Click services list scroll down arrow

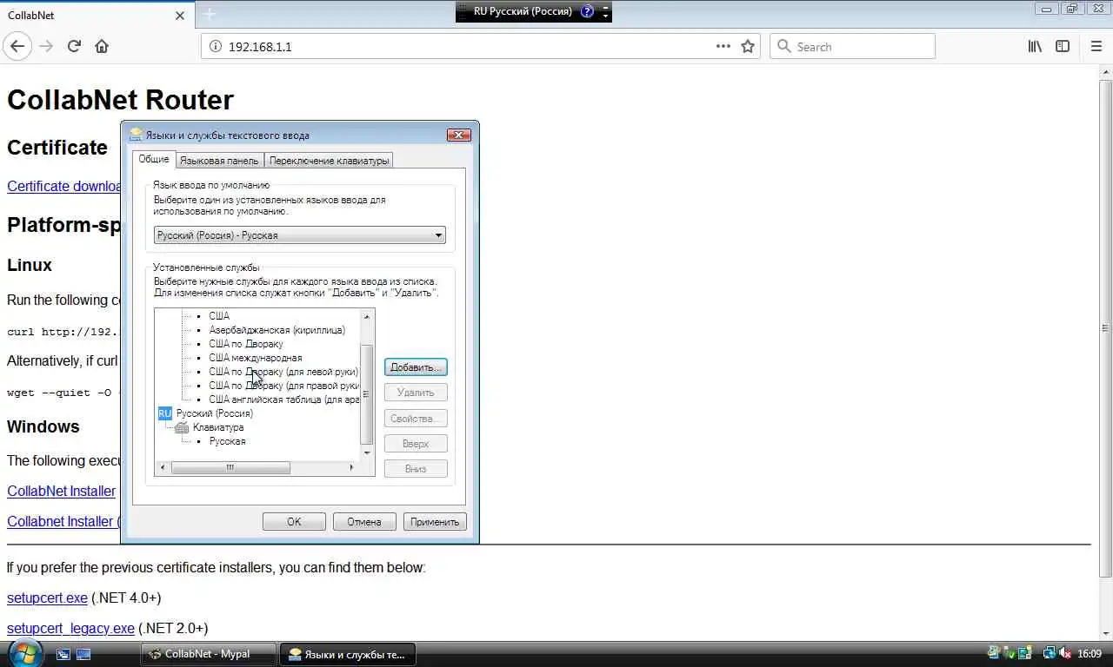pyautogui.click(x=367, y=452)
